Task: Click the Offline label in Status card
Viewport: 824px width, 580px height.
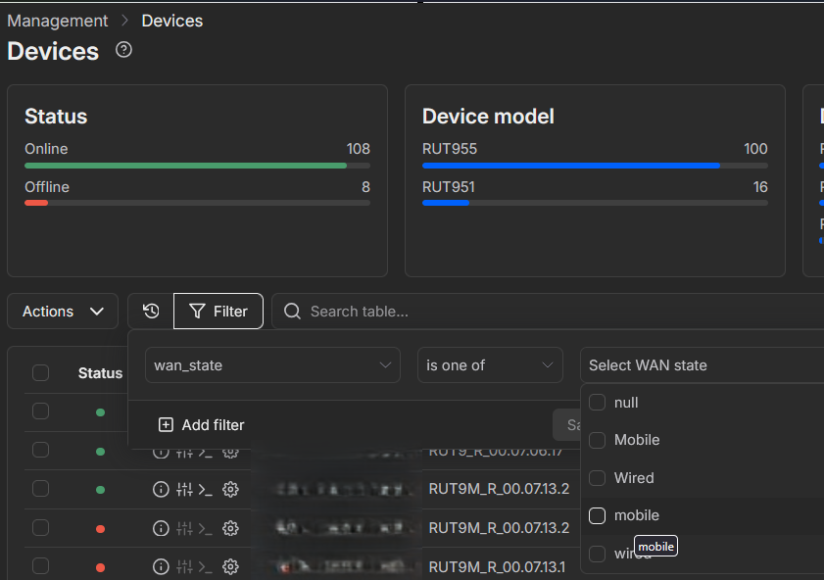Action: click(x=47, y=187)
